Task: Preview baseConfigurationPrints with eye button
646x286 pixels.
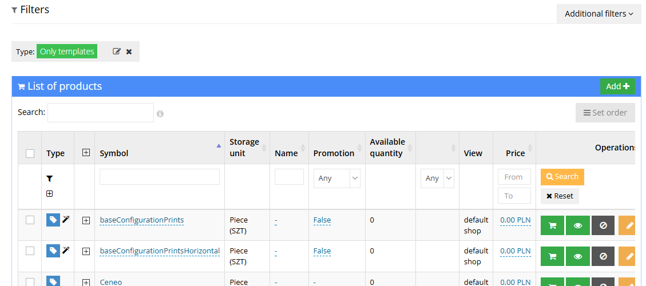Action: (578, 225)
